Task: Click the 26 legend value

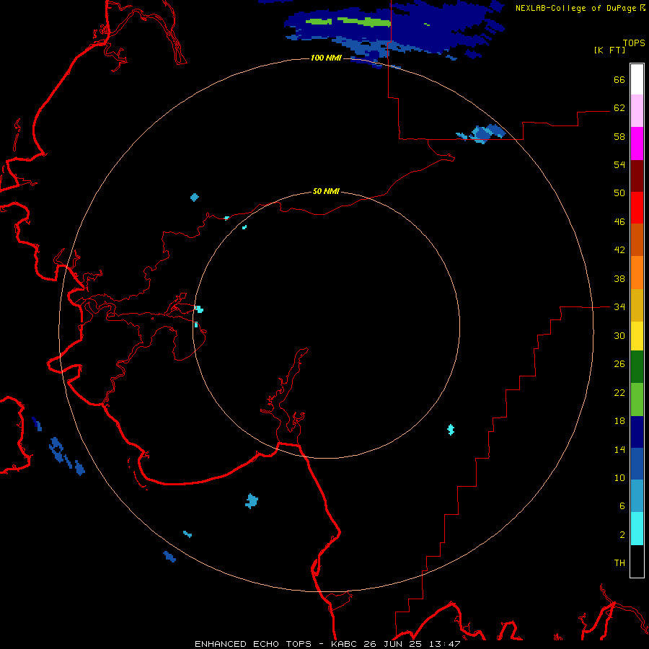Action: [619, 364]
